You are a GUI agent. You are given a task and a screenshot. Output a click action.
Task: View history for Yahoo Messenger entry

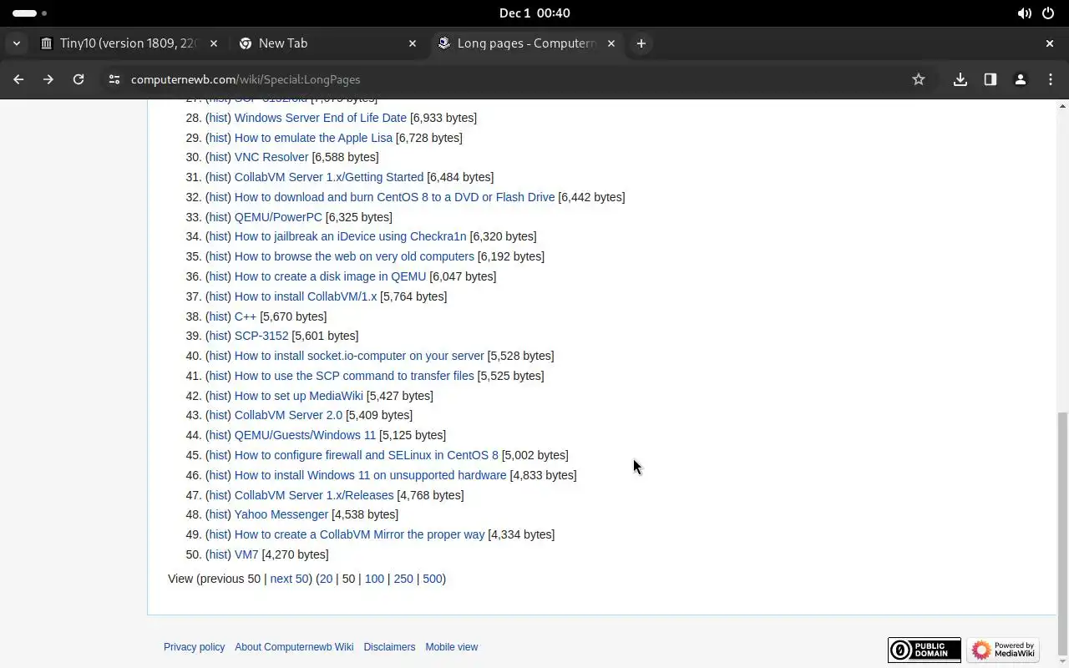tap(218, 514)
